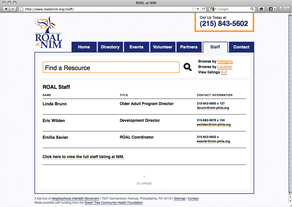View listings A-Z link
Screen dimensions: 292x207
(x=224, y=72)
